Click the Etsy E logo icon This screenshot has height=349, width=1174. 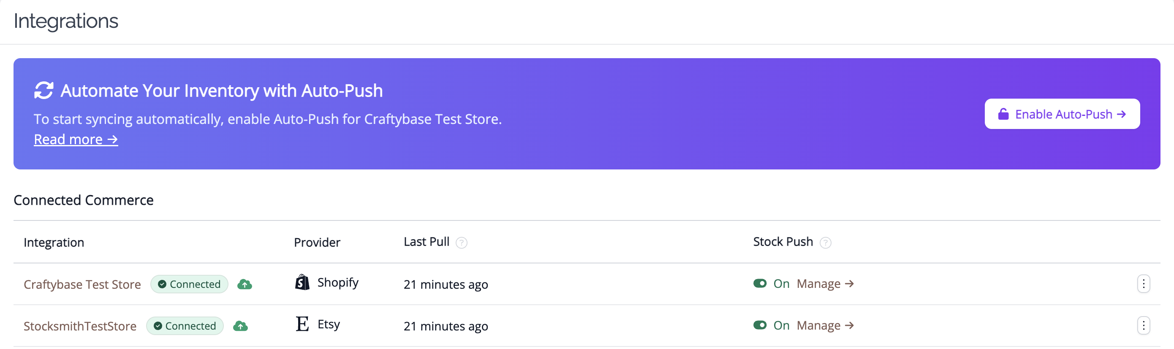click(302, 324)
